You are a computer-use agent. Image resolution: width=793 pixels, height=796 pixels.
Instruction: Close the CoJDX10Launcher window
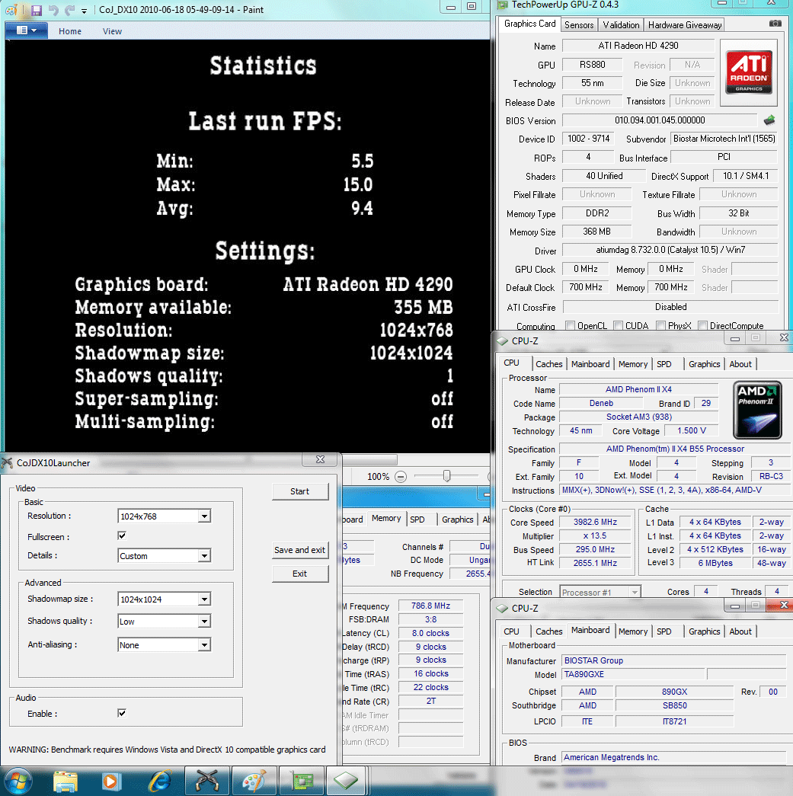tap(320, 459)
